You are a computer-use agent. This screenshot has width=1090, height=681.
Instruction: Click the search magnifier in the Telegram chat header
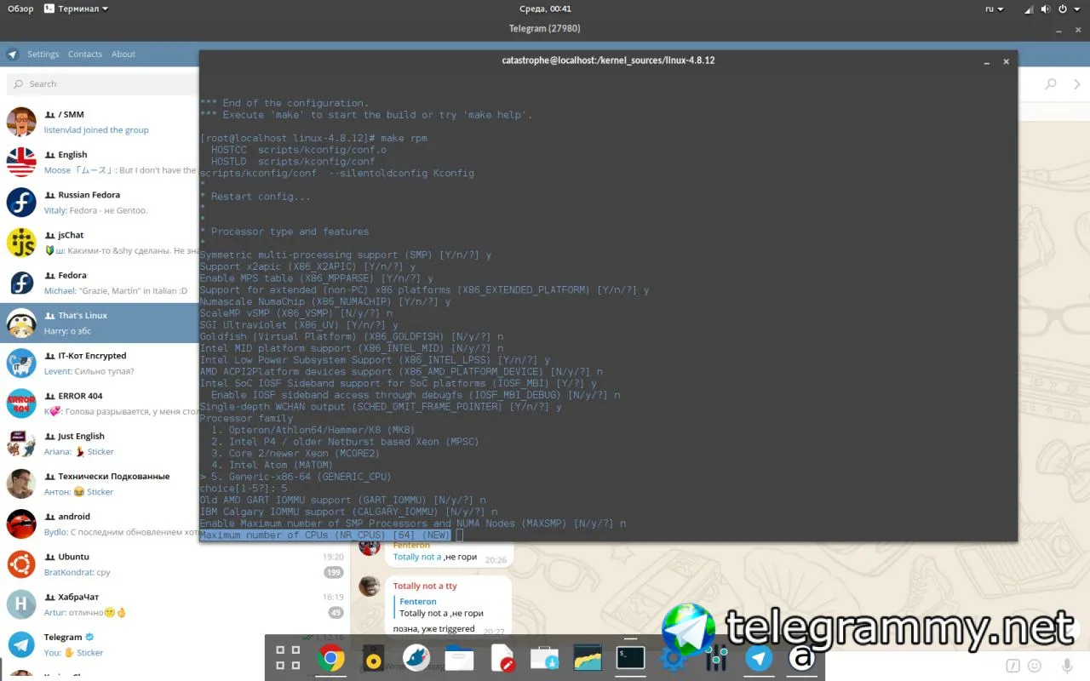[x=1051, y=84]
